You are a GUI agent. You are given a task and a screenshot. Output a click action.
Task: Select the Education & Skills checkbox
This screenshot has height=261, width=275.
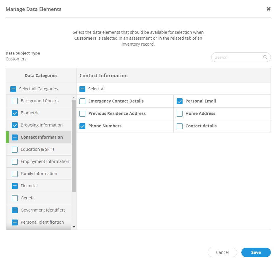(14, 149)
